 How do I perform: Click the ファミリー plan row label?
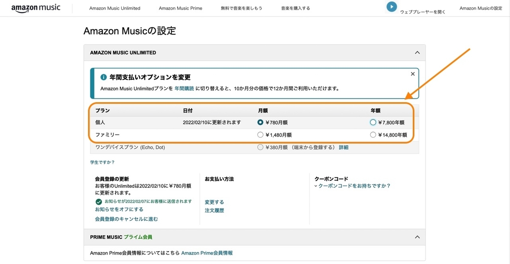coord(107,135)
